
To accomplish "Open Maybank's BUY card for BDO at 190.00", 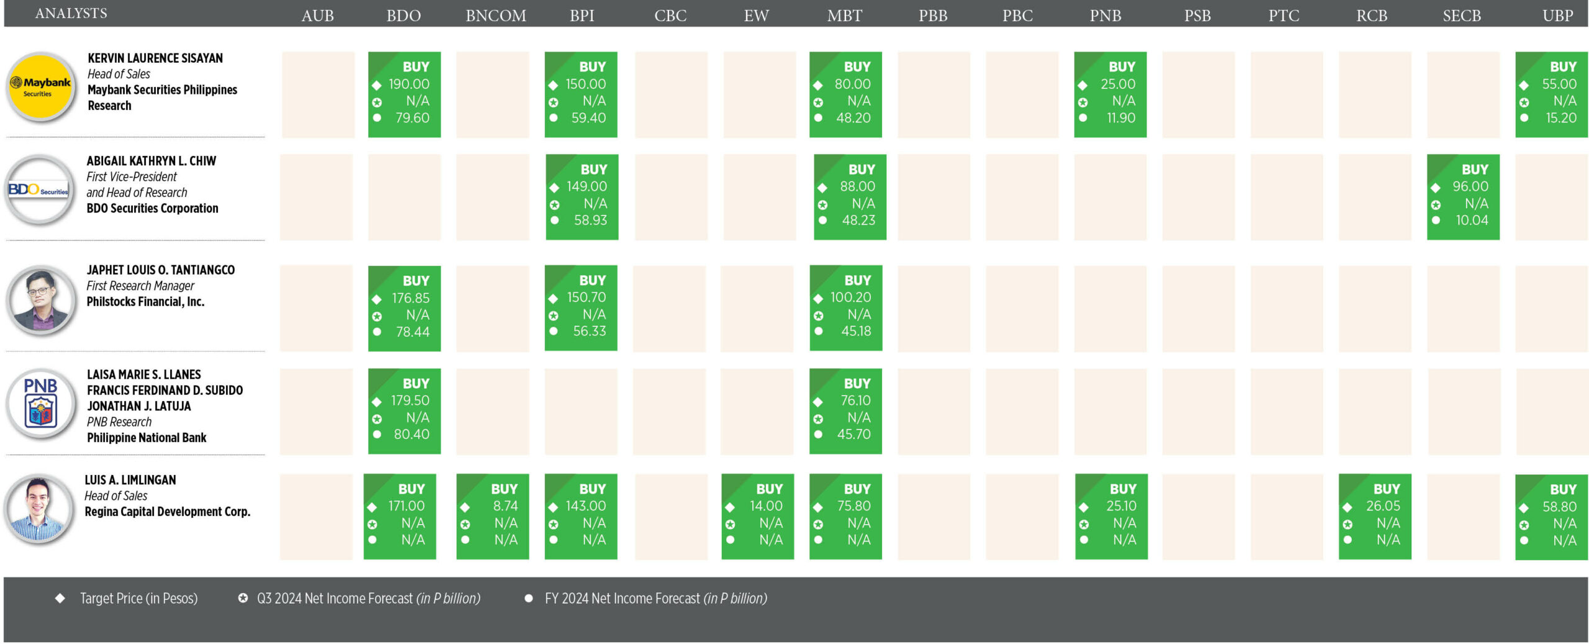I will [x=404, y=94].
